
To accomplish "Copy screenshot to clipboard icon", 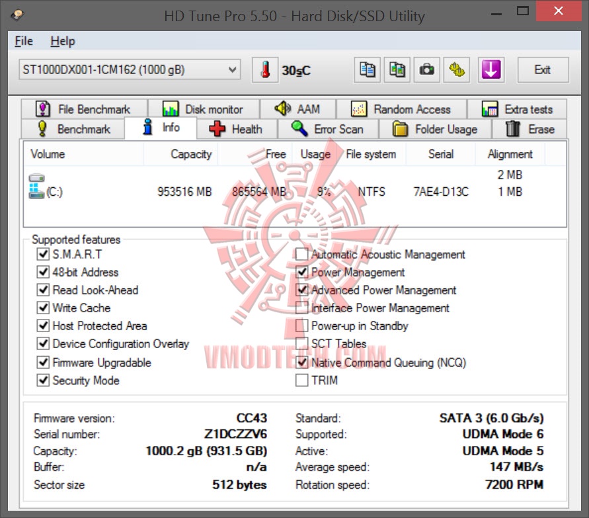I will (397, 70).
